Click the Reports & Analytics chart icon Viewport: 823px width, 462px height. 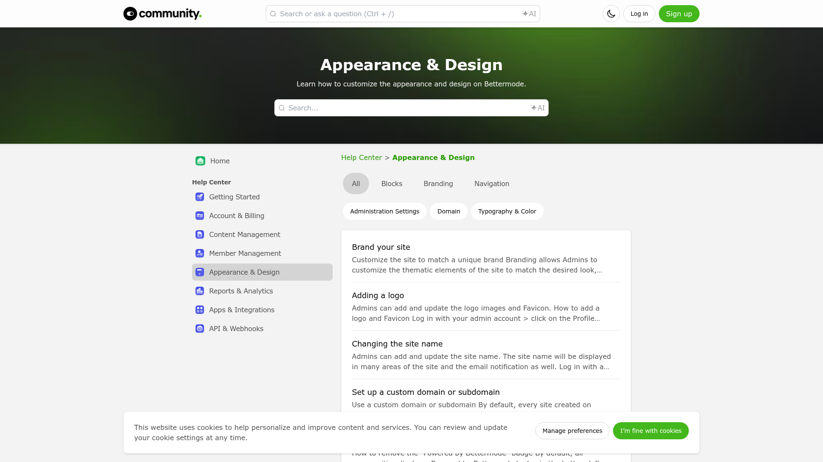pos(200,291)
